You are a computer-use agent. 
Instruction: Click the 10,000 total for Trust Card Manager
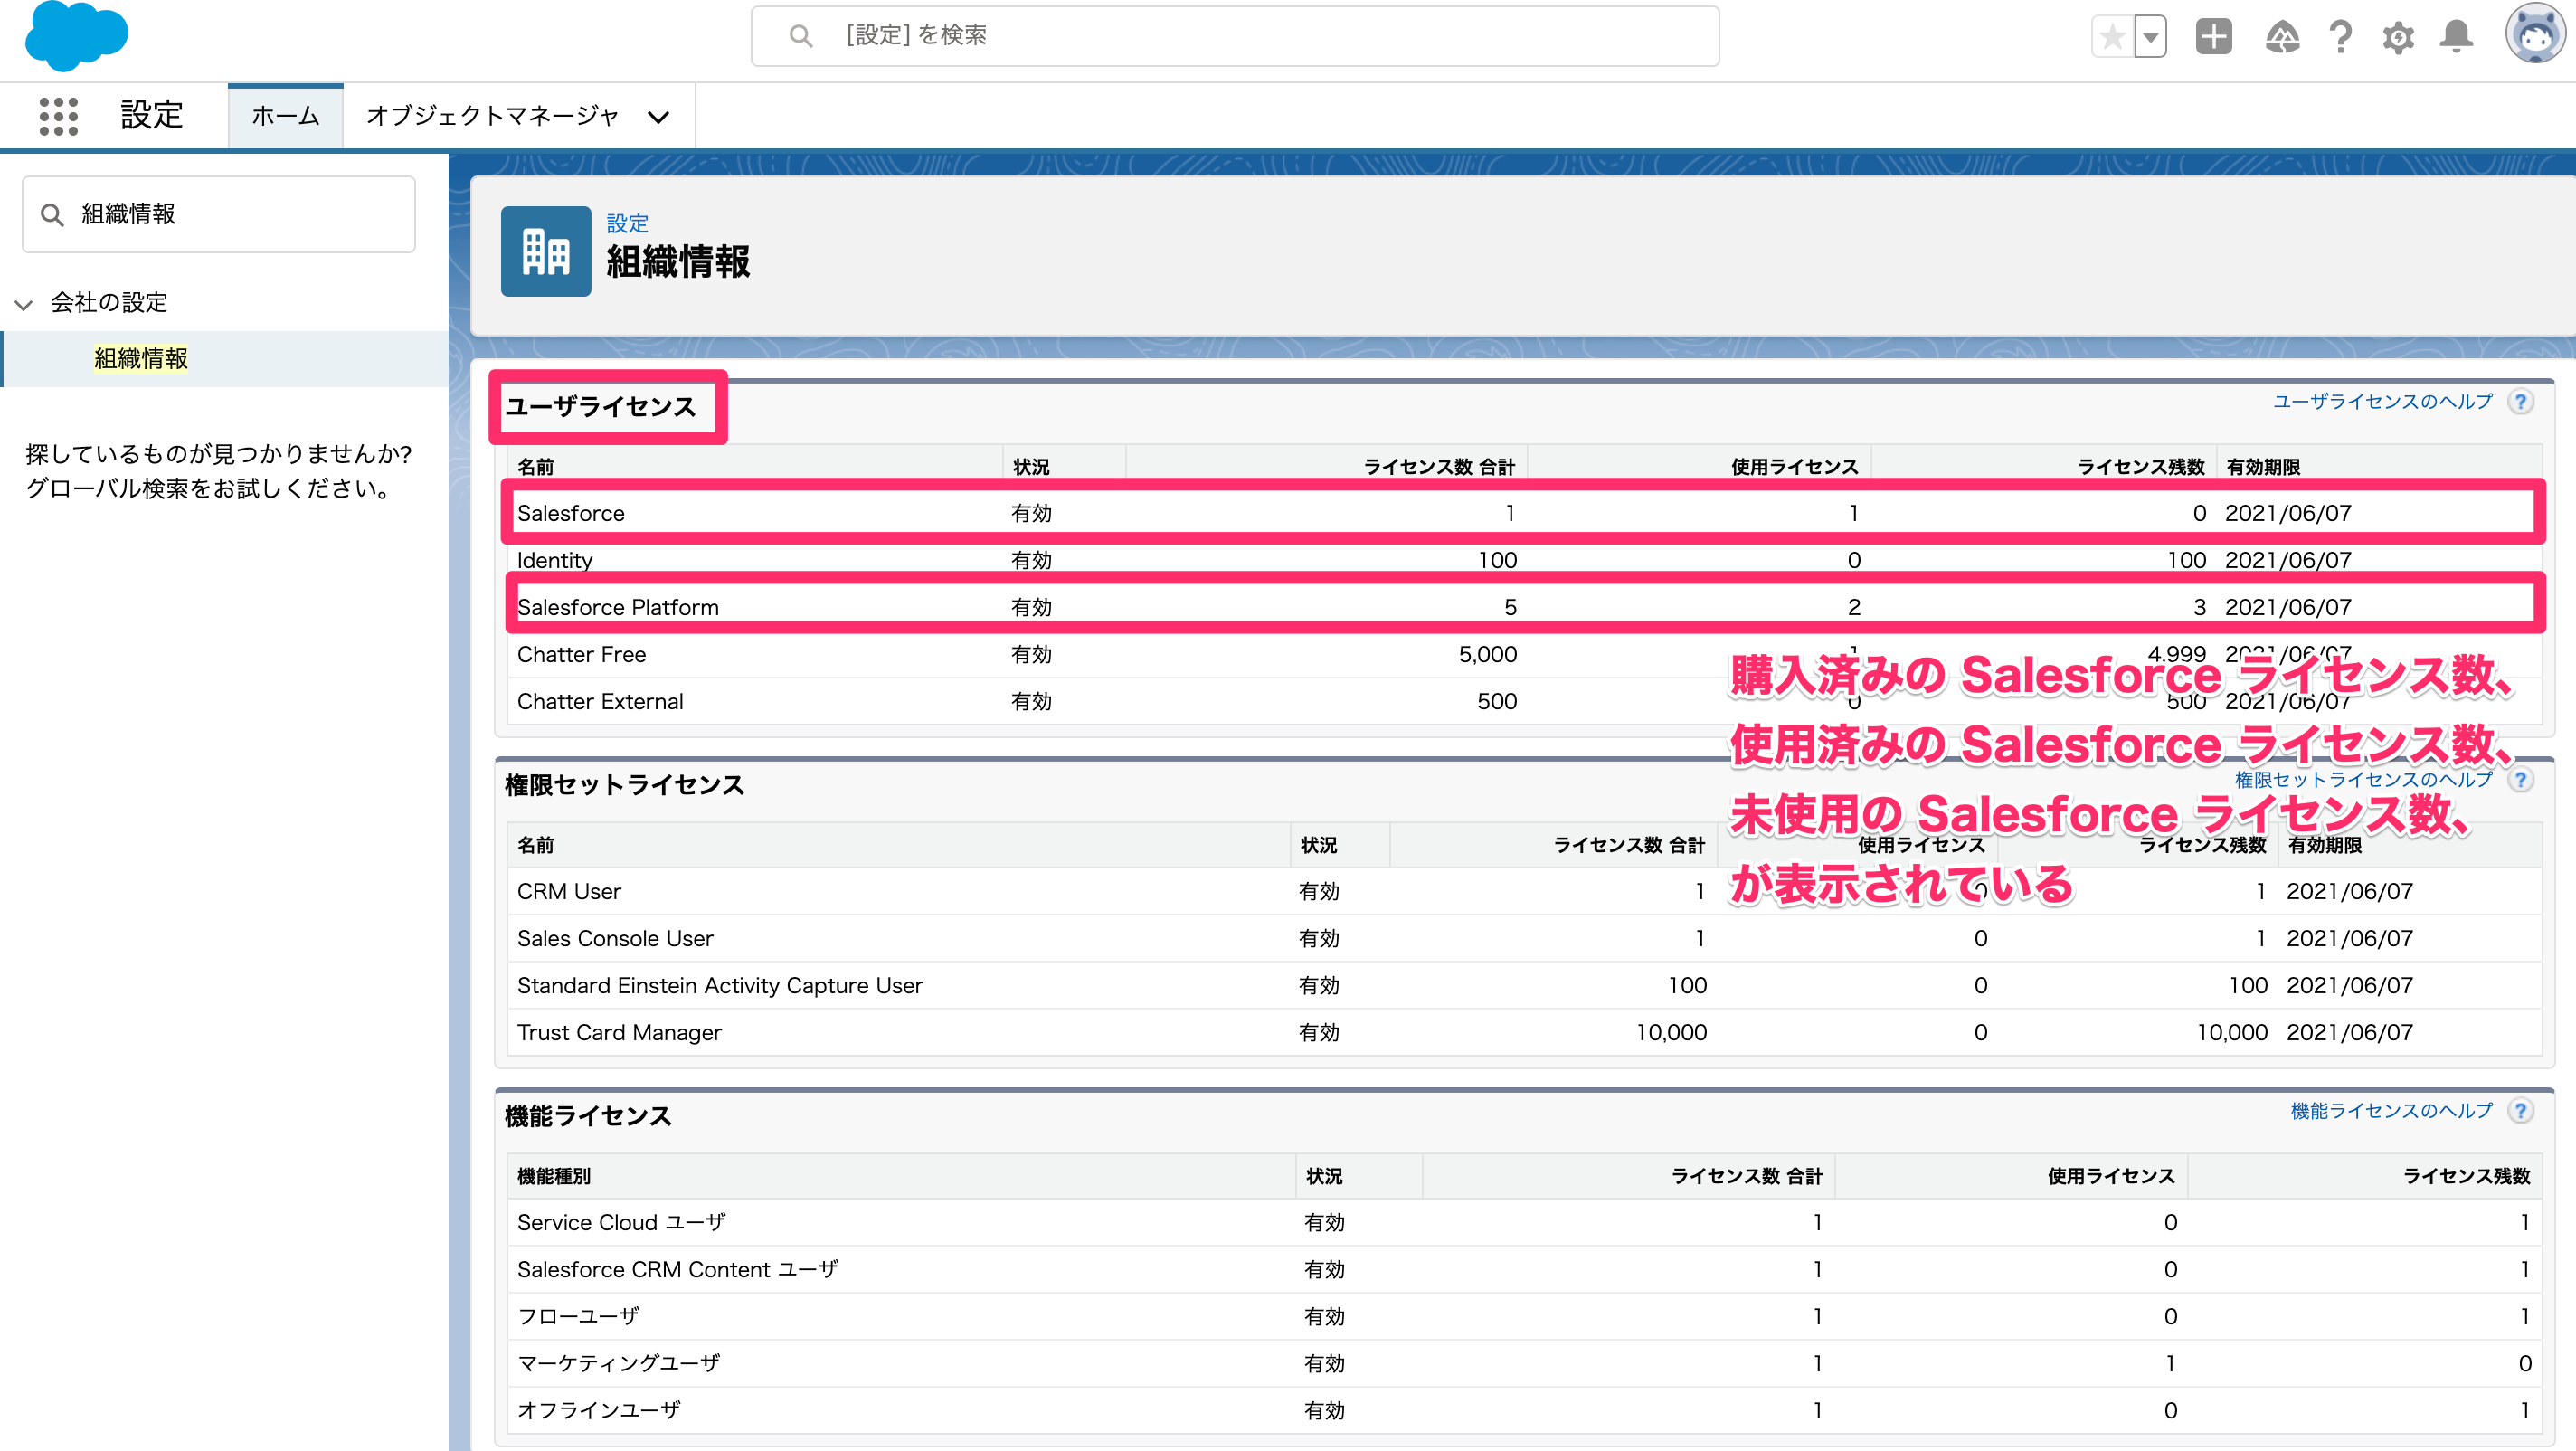click(1671, 1032)
